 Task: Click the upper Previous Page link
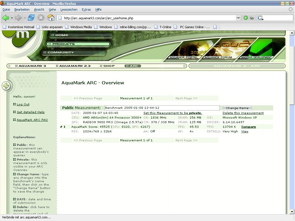pyautogui.click(x=88, y=98)
